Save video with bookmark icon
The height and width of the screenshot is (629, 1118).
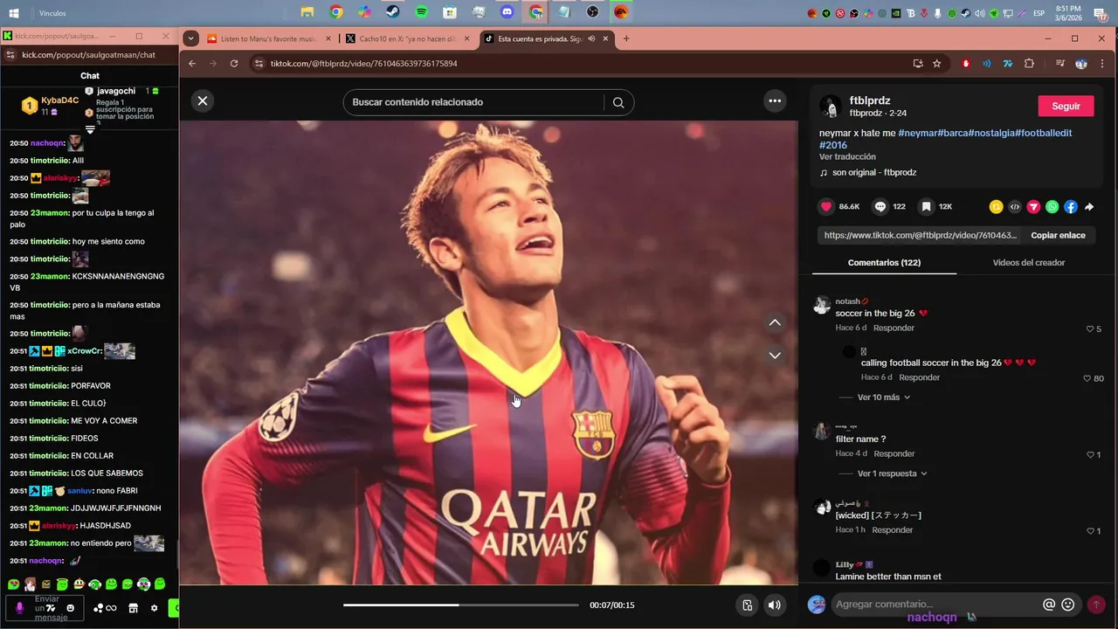pos(926,206)
